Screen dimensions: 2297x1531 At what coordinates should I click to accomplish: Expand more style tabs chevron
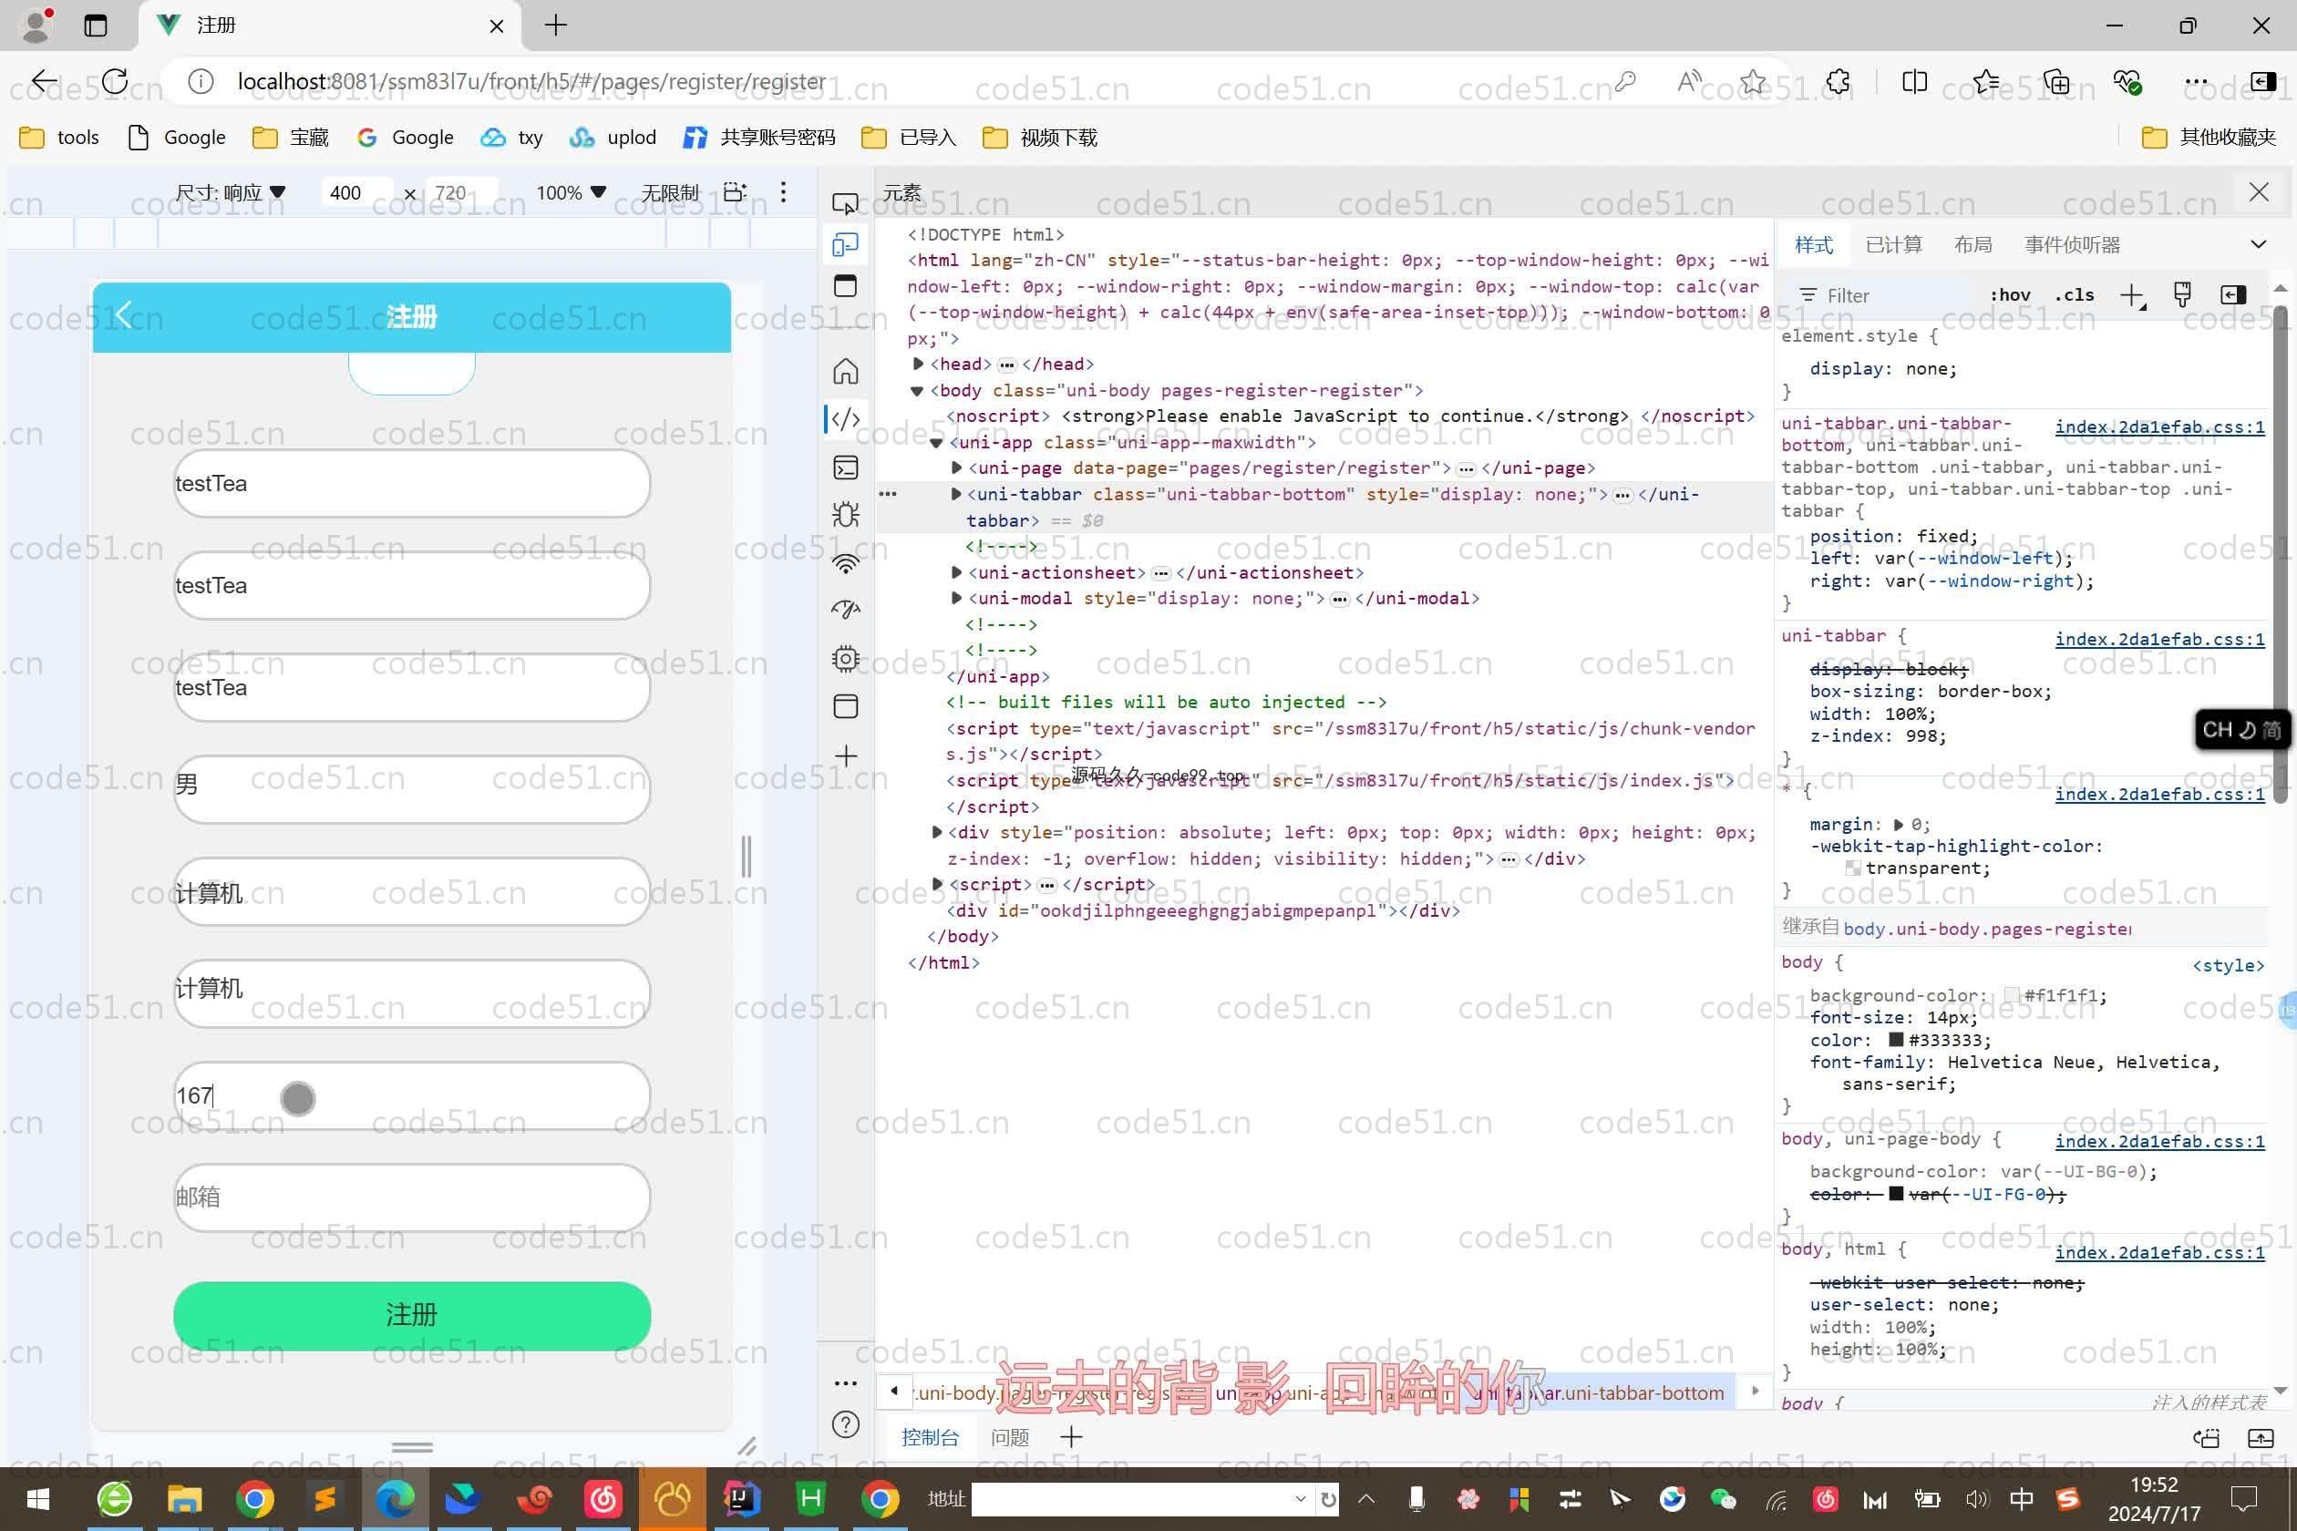[x=2259, y=244]
